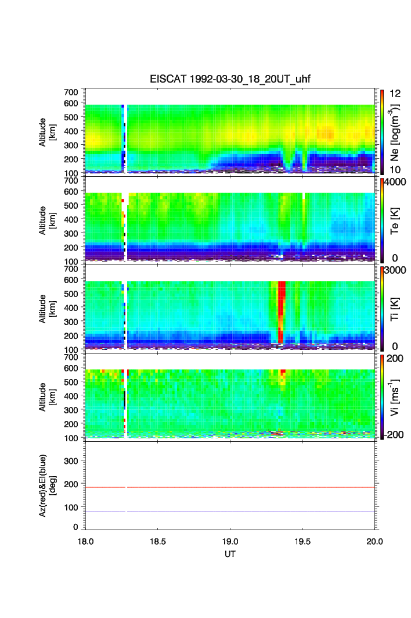Click the blue elevation line in bottom panel
The image size is (411, 618).
pos(230,512)
